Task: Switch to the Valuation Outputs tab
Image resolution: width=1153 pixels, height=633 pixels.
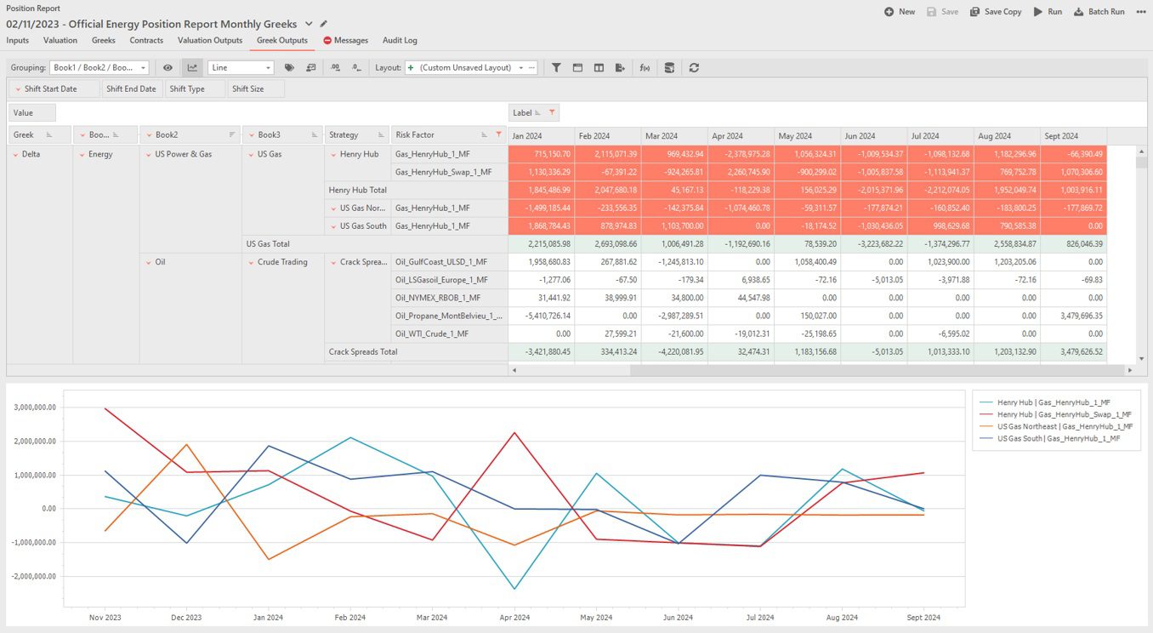Action: 210,40
